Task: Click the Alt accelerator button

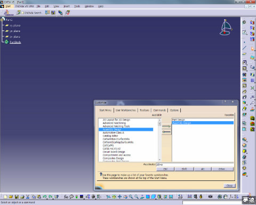Action: pyautogui.click(x=203, y=169)
